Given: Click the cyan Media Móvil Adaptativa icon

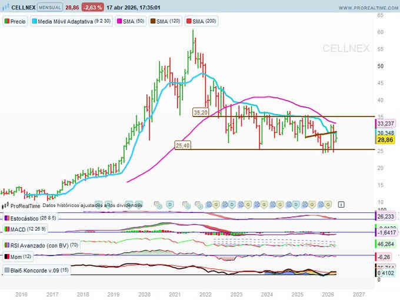Looking at the screenshot, I should coord(34,21).
